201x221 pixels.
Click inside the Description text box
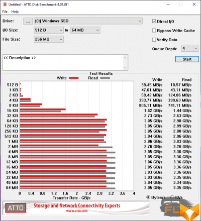coord(63,62)
